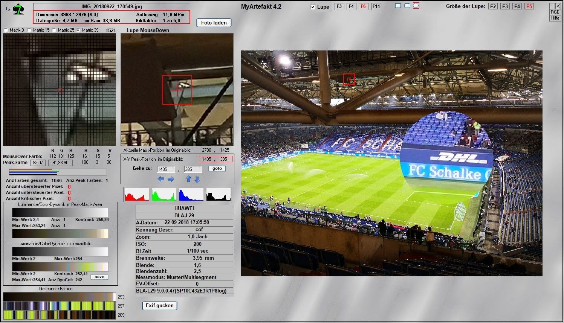This screenshot has width=564, height=323.
Task: Select the Matrix 15 radio button
Action: [x=29, y=30]
